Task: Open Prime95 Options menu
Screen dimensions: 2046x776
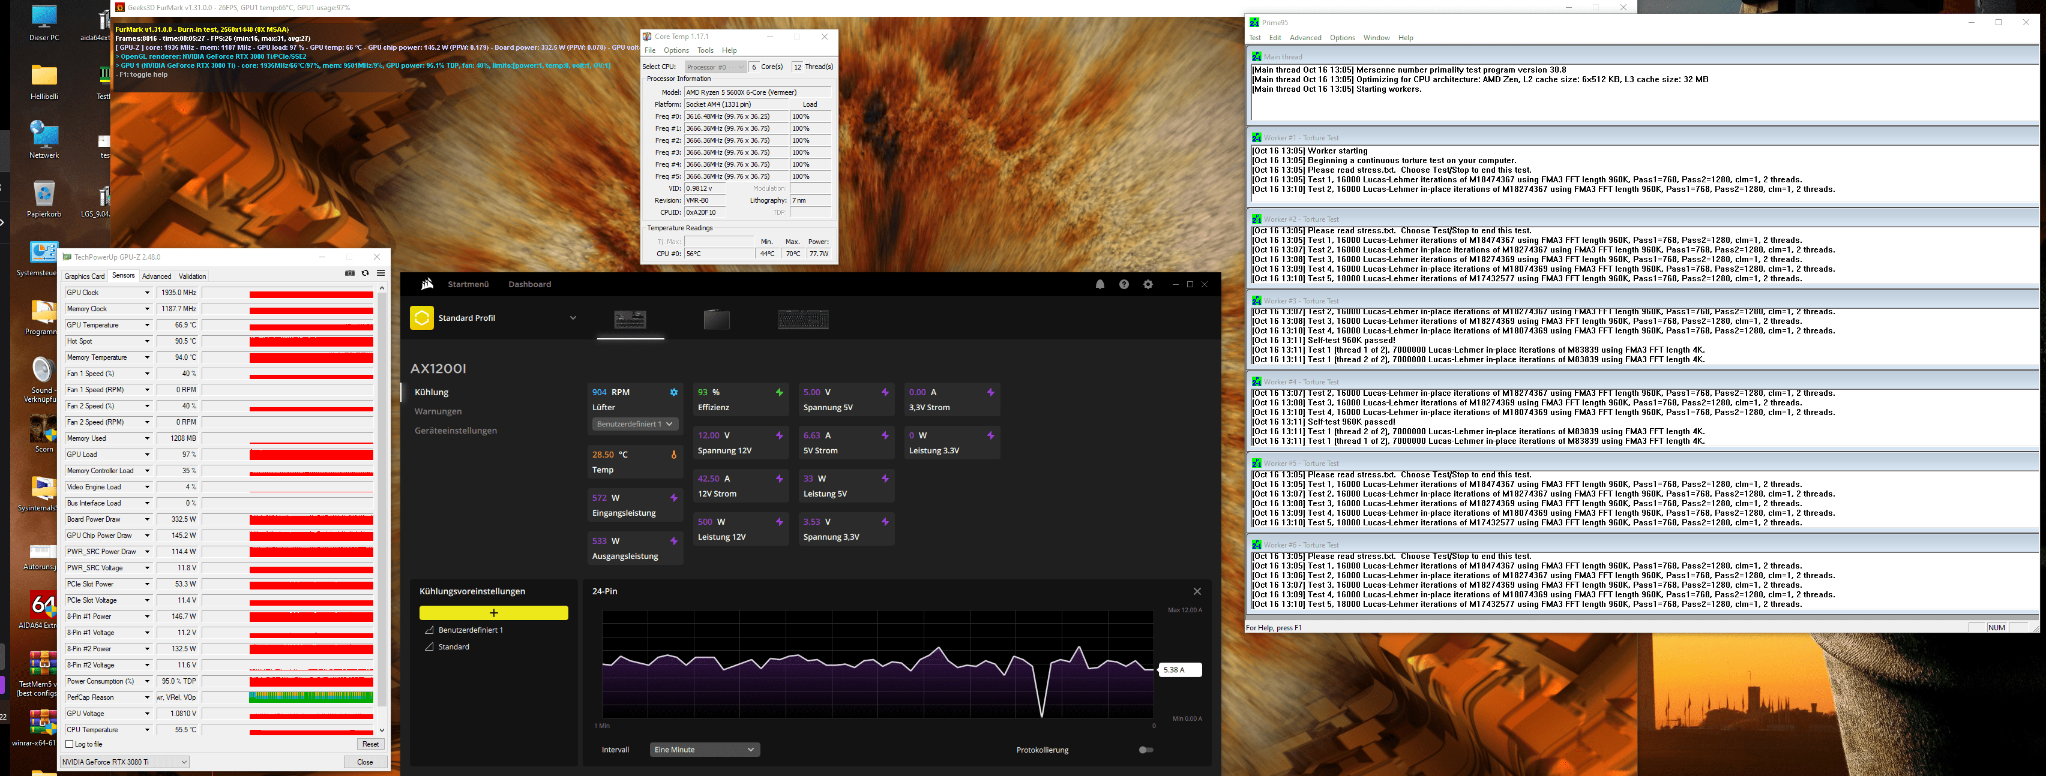Action: (x=1341, y=37)
